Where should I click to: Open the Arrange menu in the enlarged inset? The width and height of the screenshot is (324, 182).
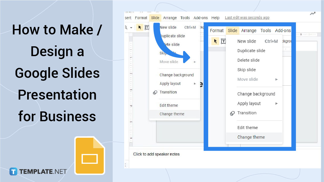249,31
